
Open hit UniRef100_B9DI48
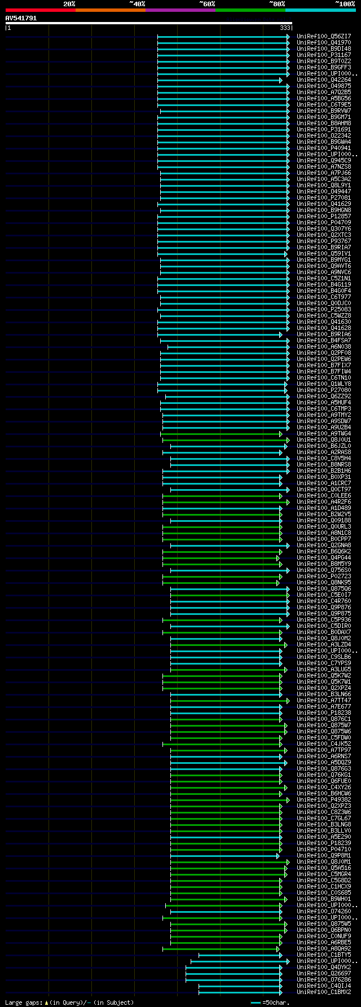[324, 49]
